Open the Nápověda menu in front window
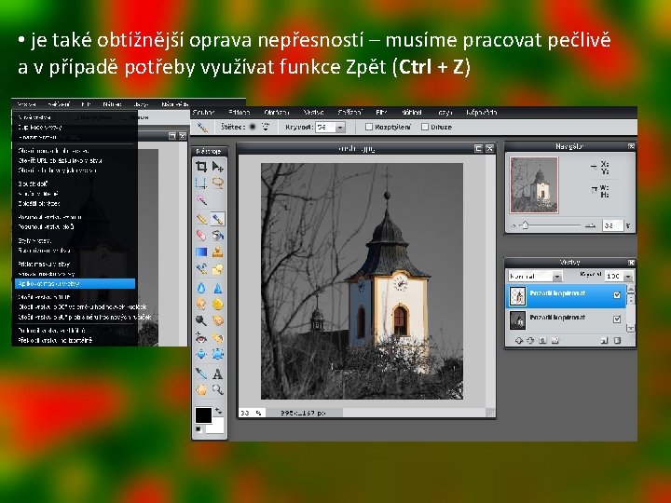 [482, 113]
